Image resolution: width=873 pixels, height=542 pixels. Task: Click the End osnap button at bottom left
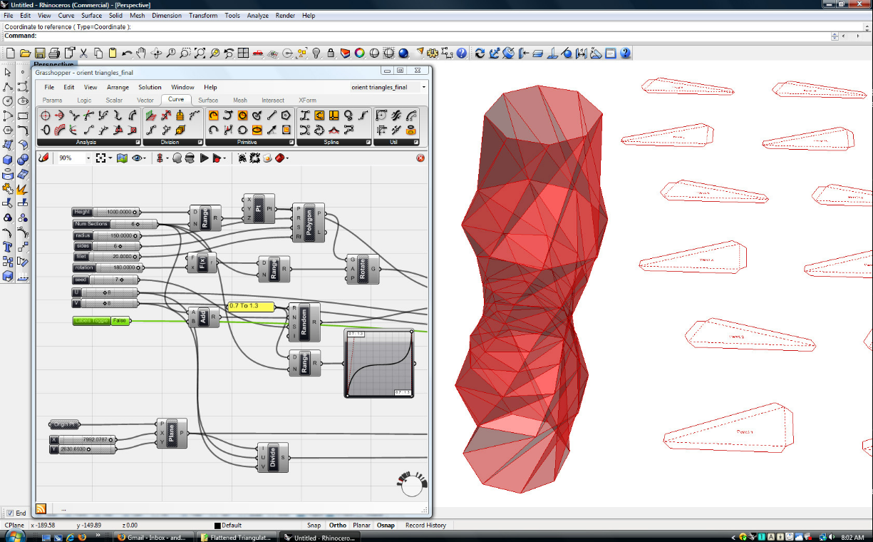pos(15,512)
